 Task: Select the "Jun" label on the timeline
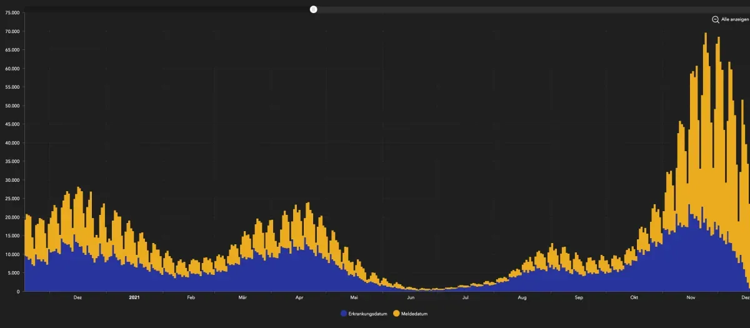(x=410, y=298)
